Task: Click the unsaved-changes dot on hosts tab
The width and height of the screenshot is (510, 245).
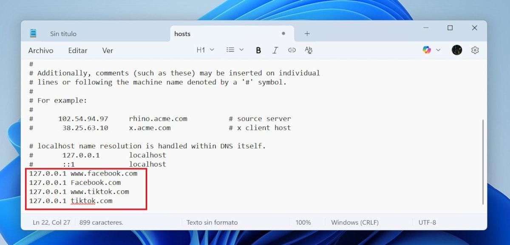Action: (x=283, y=33)
